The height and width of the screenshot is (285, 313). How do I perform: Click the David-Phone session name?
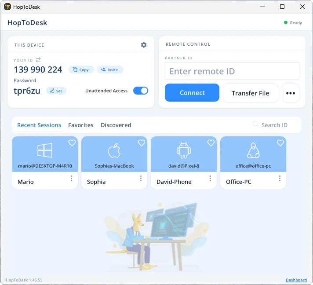click(x=174, y=182)
